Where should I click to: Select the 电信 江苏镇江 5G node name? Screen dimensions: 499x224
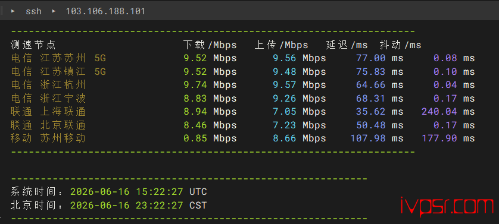pos(58,71)
